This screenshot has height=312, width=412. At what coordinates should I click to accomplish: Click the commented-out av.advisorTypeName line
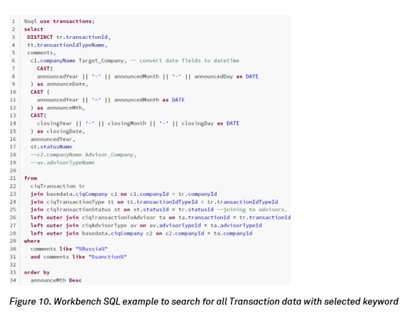(x=62, y=163)
